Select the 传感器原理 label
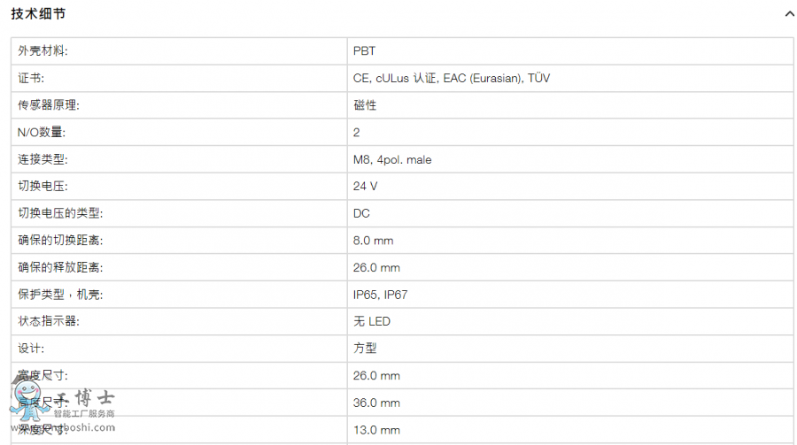The width and height of the screenshot is (797, 445). tap(49, 105)
